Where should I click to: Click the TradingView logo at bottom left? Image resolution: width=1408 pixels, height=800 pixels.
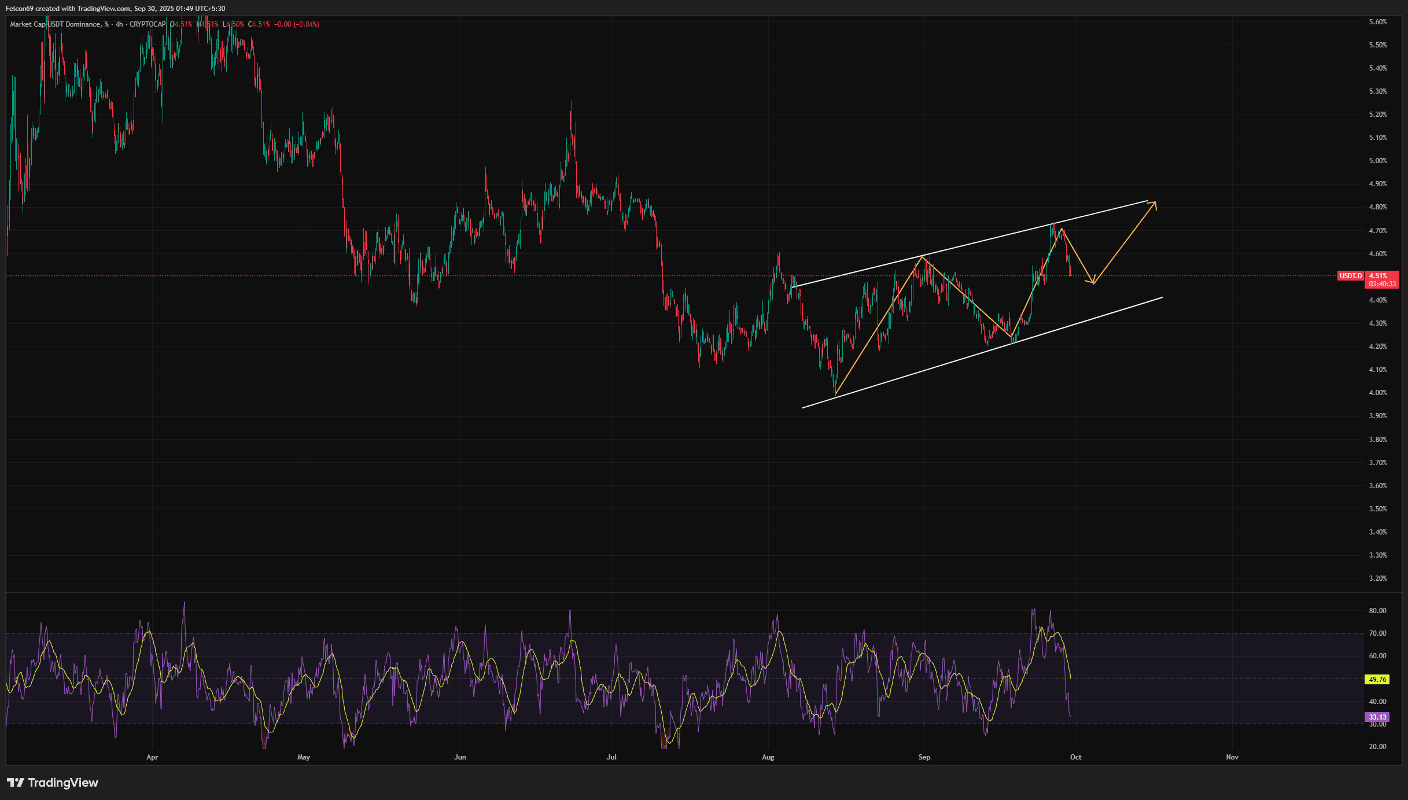[x=53, y=783]
